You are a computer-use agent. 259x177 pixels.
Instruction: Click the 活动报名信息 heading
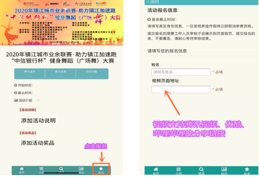163,10
